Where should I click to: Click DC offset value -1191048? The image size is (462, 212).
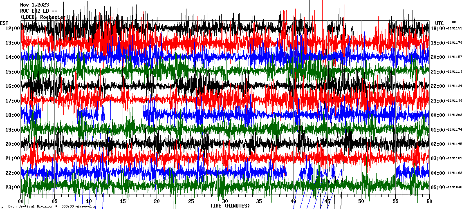pyautogui.click(x=454, y=187)
